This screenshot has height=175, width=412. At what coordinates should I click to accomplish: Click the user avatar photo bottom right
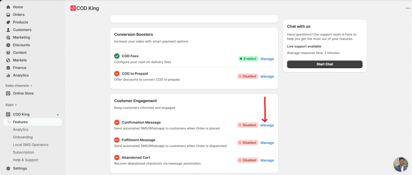point(400,164)
